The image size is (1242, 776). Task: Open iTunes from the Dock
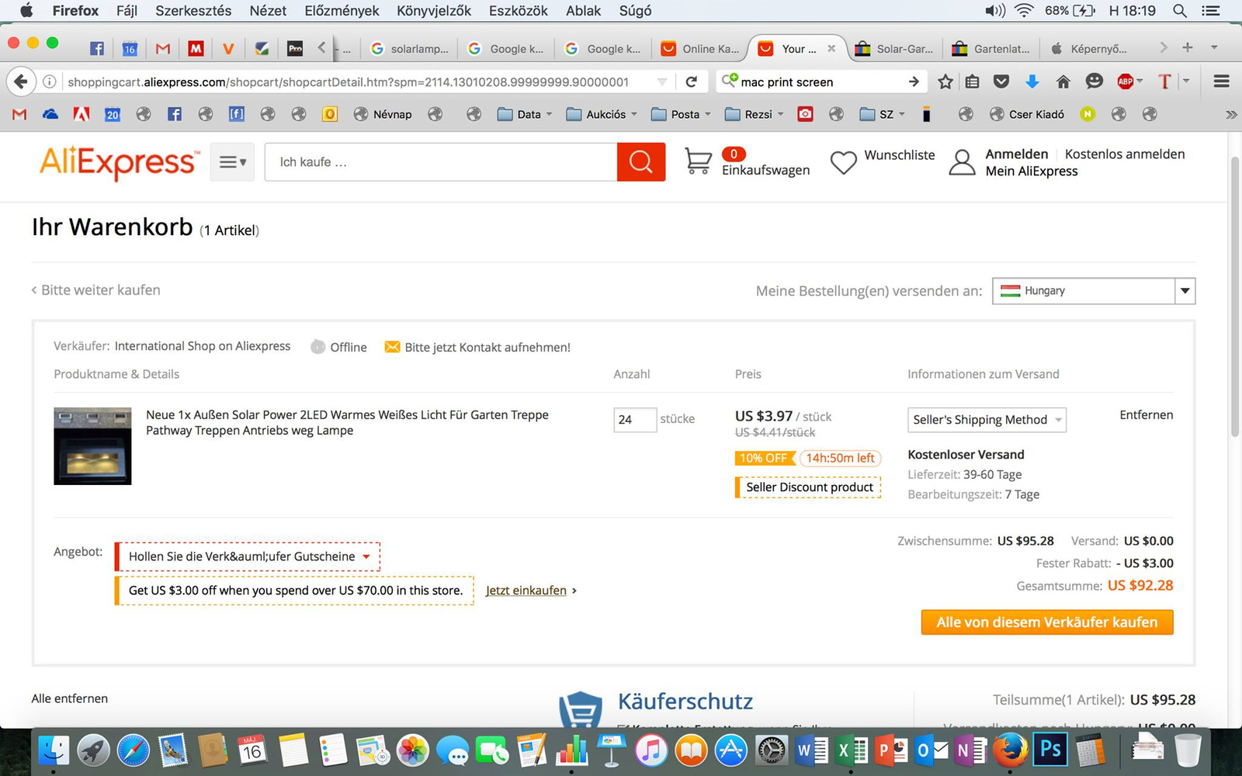pos(650,751)
